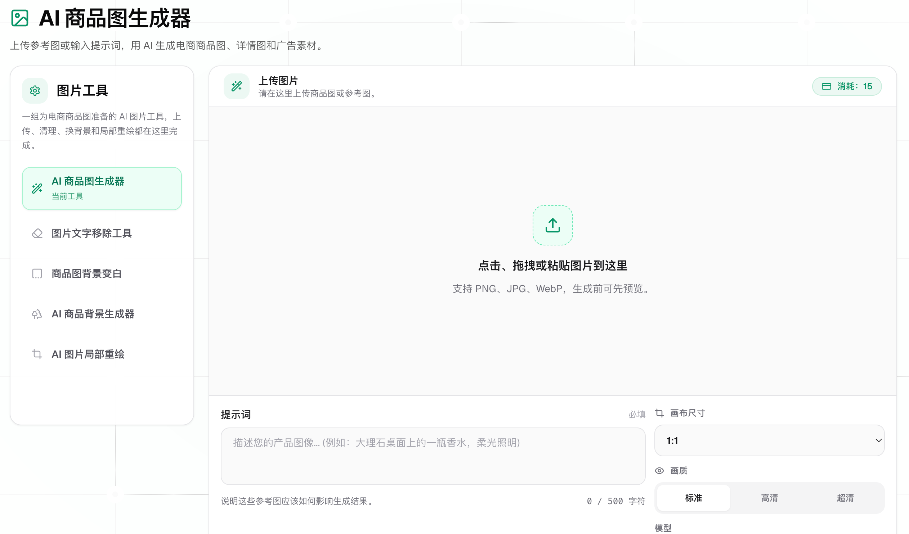
Task: Click the chevron arrow of the canvas size select
Action: coord(879,441)
